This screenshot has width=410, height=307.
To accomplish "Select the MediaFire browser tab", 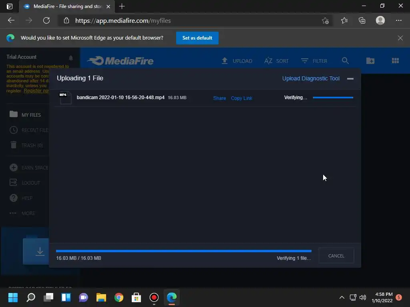I will tap(67, 6).
